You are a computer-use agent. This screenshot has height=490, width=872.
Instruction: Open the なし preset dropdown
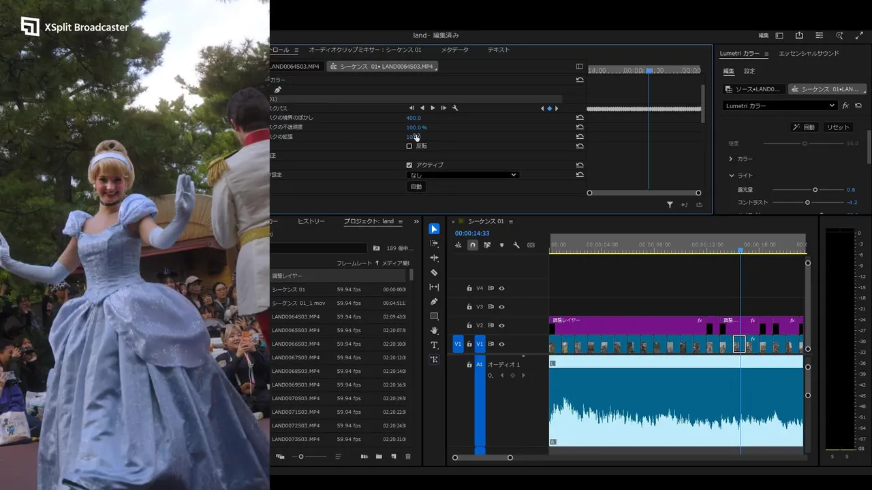point(463,175)
